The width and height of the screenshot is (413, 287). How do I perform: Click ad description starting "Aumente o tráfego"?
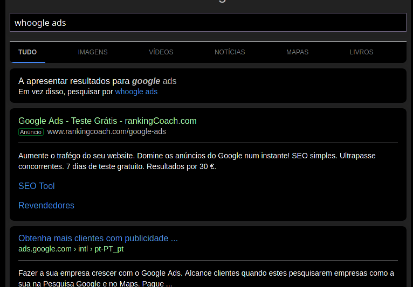[197, 161]
